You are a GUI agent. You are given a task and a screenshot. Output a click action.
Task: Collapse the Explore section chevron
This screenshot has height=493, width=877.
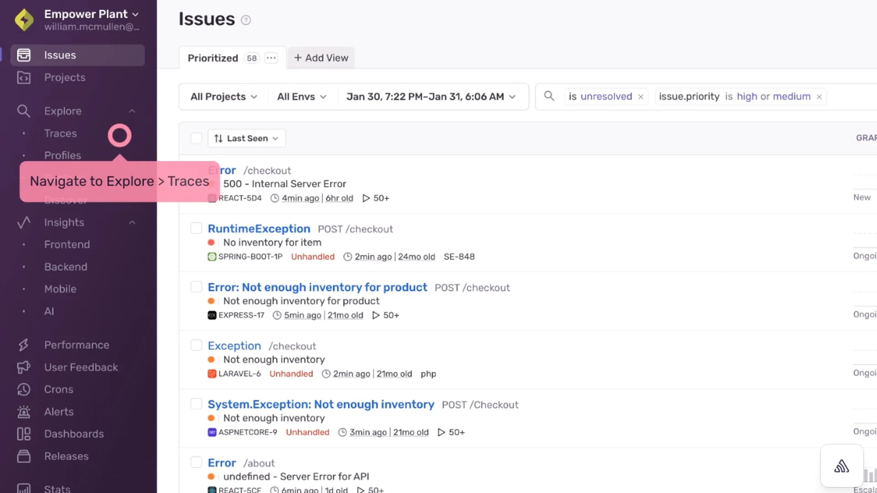132,111
